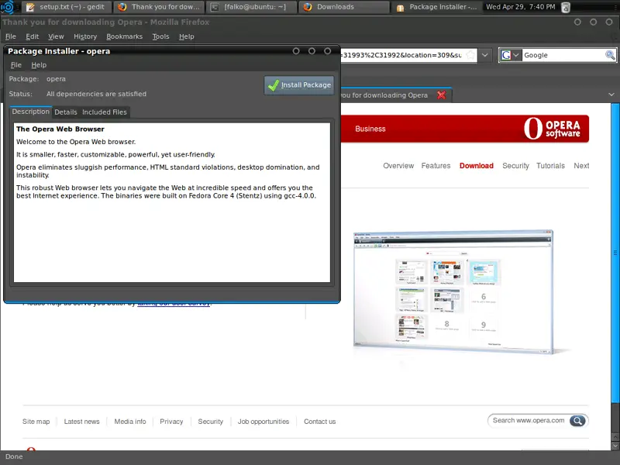Viewport: 620px width, 465px height.
Task: Open the list-all-tabs dropdown in Firefox
Action: pos(611,95)
